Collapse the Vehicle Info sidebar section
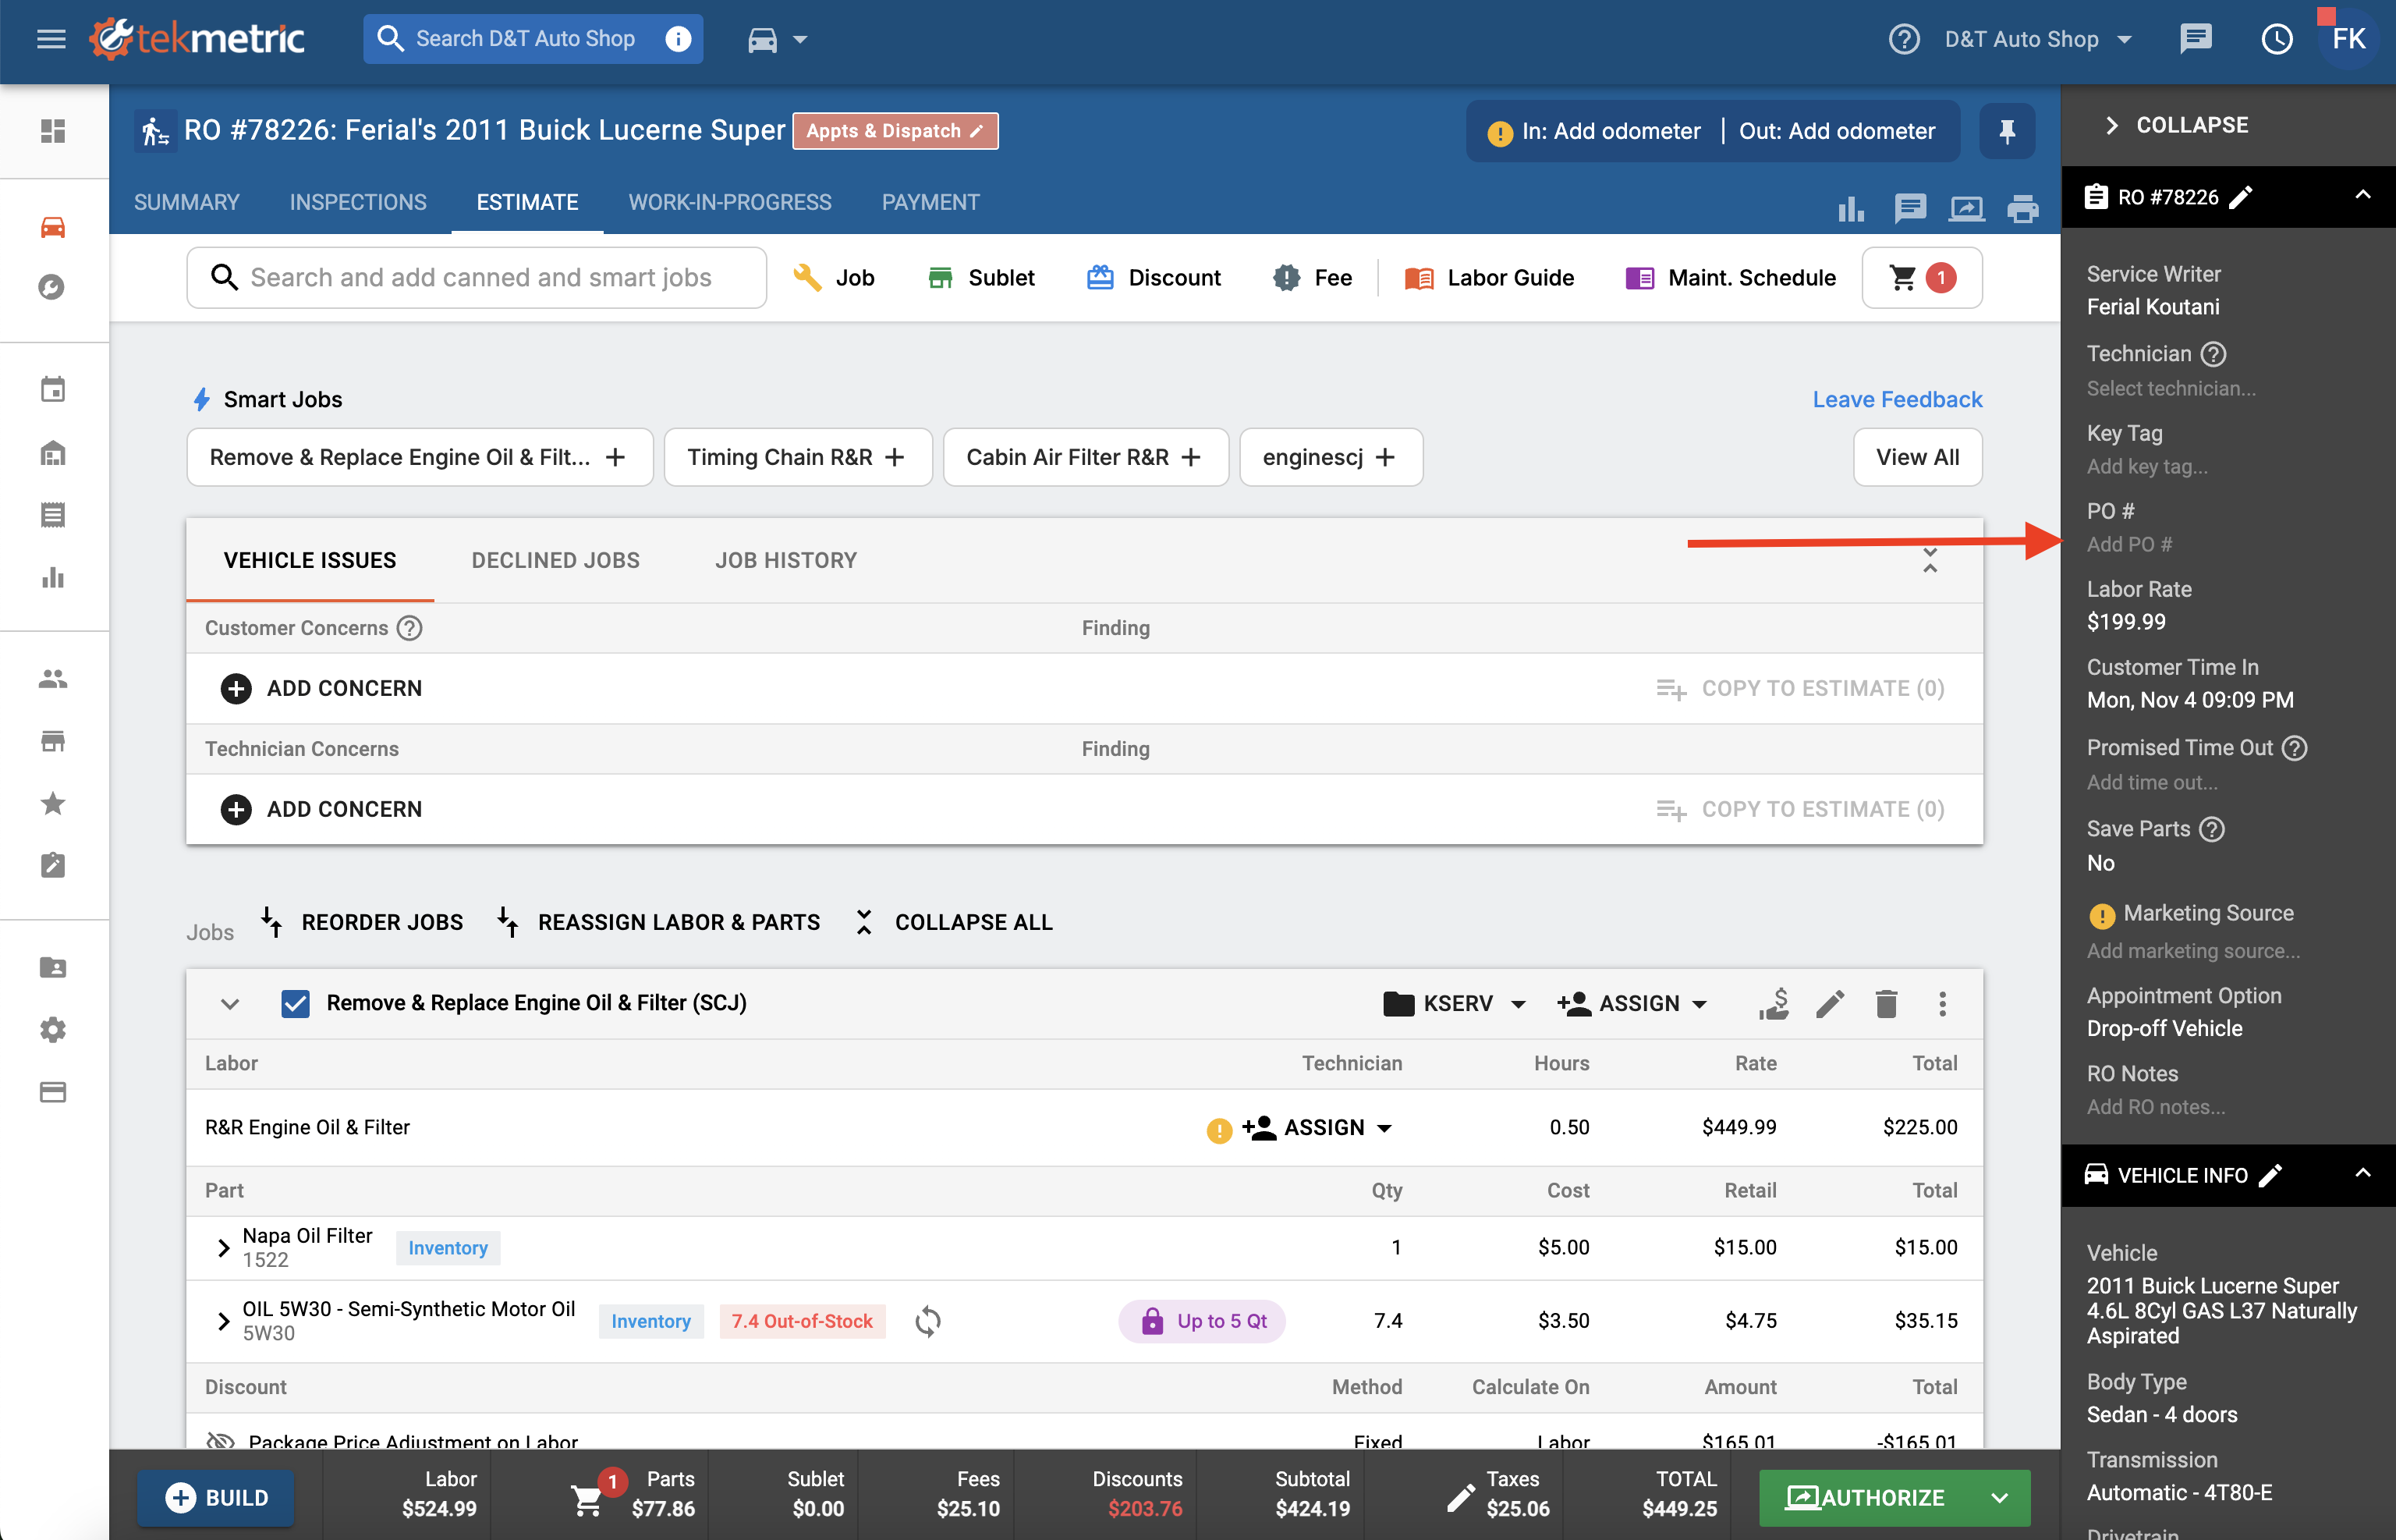Viewport: 2396px width, 1540px height. coord(2362,1174)
